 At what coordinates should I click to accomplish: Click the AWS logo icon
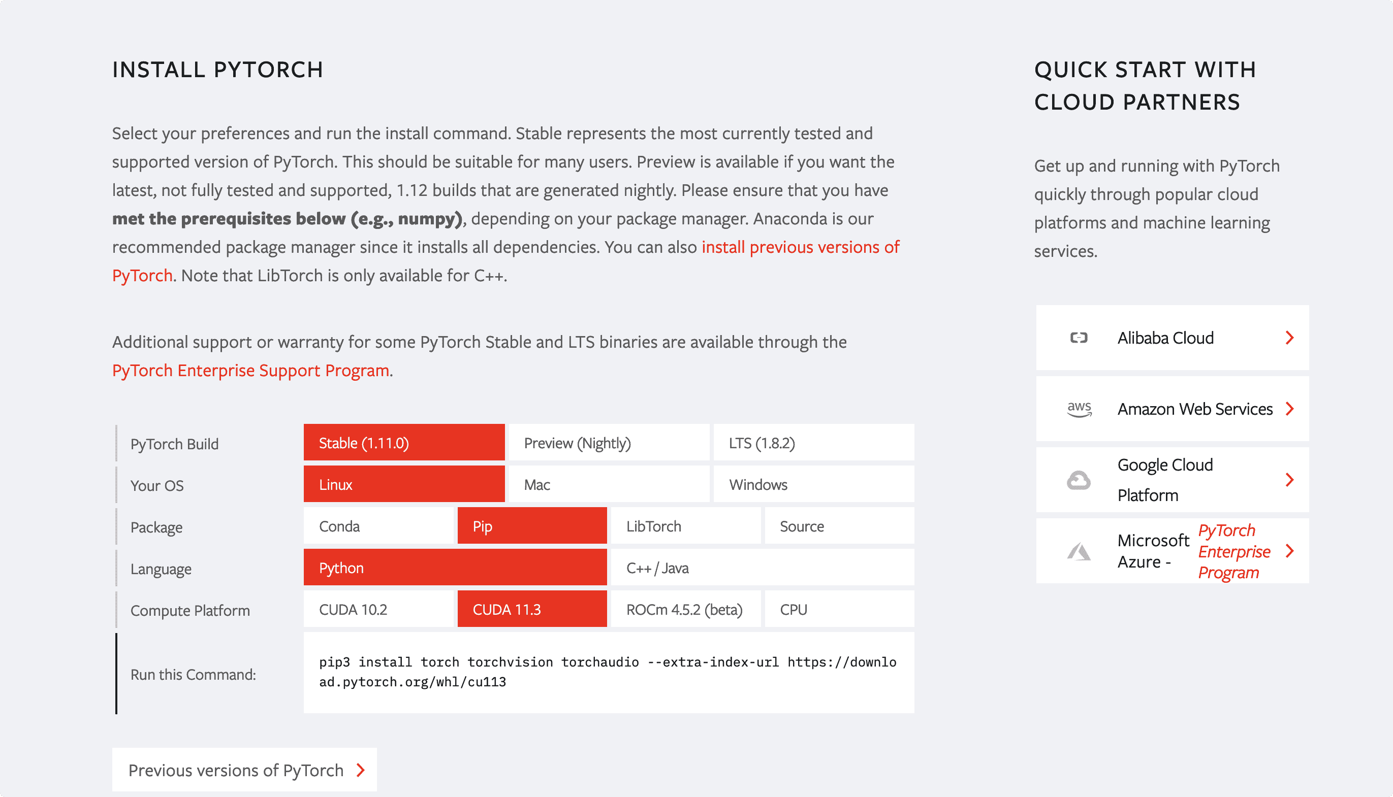pyautogui.click(x=1079, y=409)
